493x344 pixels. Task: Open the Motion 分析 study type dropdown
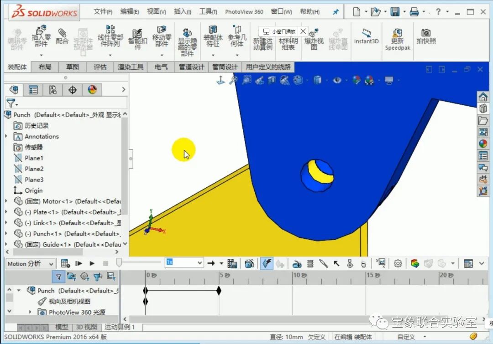[x=52, y=263]
